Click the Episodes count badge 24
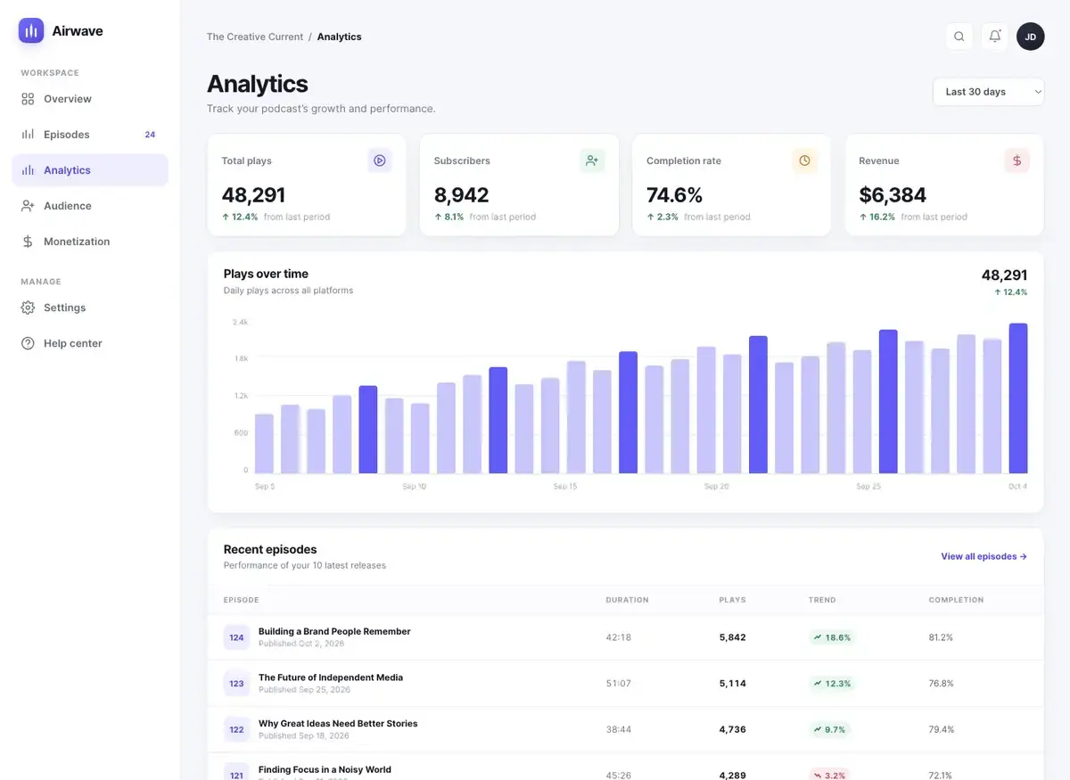The width and height of the screenshot is (1070, 780). (150, 135)
